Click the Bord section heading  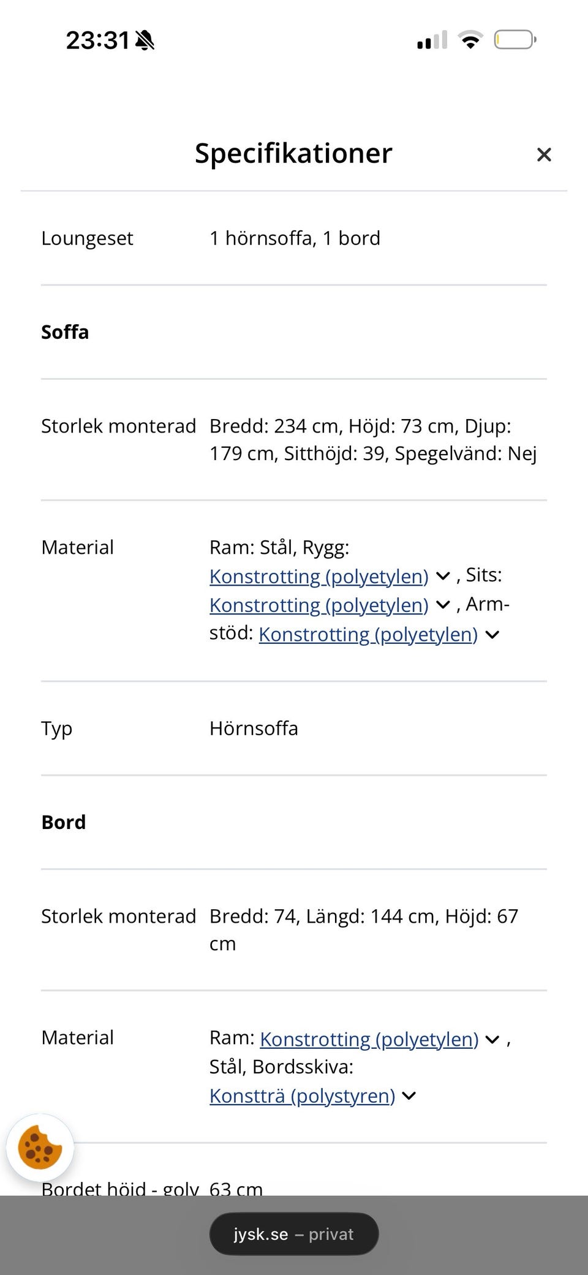pos(64,822)
